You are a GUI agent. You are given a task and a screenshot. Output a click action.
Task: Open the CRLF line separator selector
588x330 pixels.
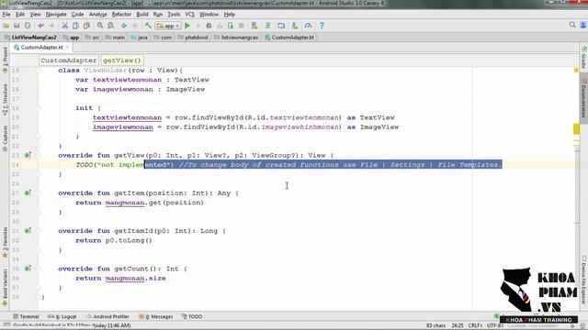476,325
